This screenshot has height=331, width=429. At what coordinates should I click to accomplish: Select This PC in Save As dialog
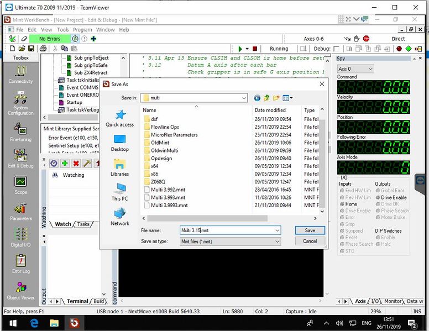pos(120,192)
